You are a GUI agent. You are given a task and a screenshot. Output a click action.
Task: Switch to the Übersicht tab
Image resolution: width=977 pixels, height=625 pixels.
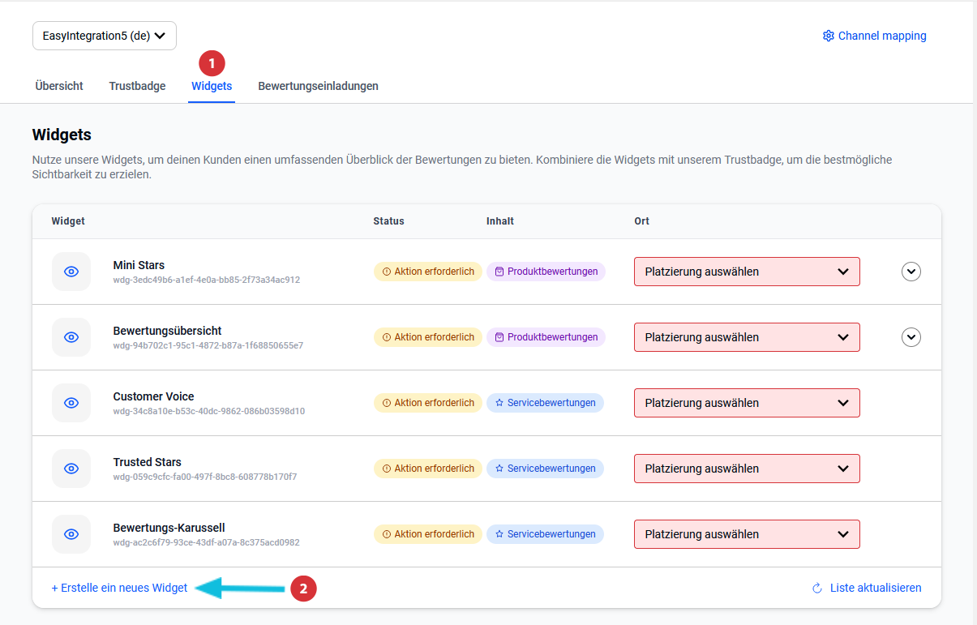(x=59, y=86)
